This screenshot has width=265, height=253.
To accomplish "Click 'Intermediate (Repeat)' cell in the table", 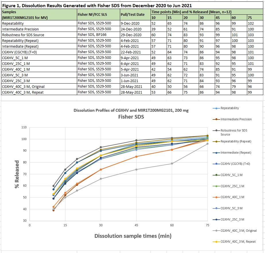I will (x=39, y=46).
